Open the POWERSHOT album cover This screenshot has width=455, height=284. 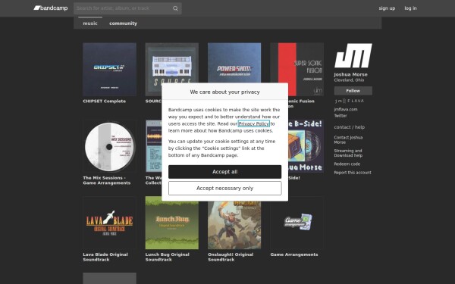pos(234,63)
